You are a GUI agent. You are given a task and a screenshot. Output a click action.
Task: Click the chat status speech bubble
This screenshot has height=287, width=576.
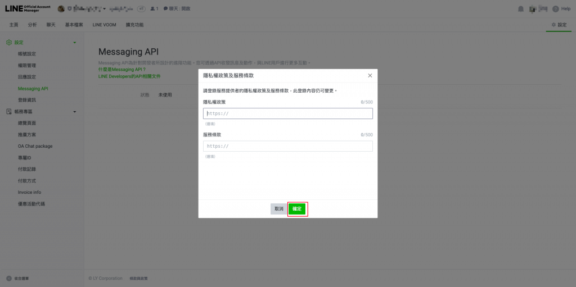(166, 8)
